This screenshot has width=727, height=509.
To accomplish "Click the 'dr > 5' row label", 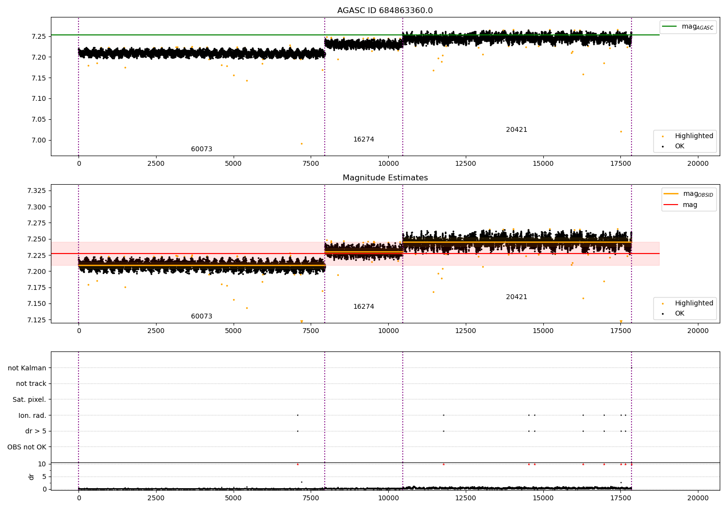I will point(36,431).
